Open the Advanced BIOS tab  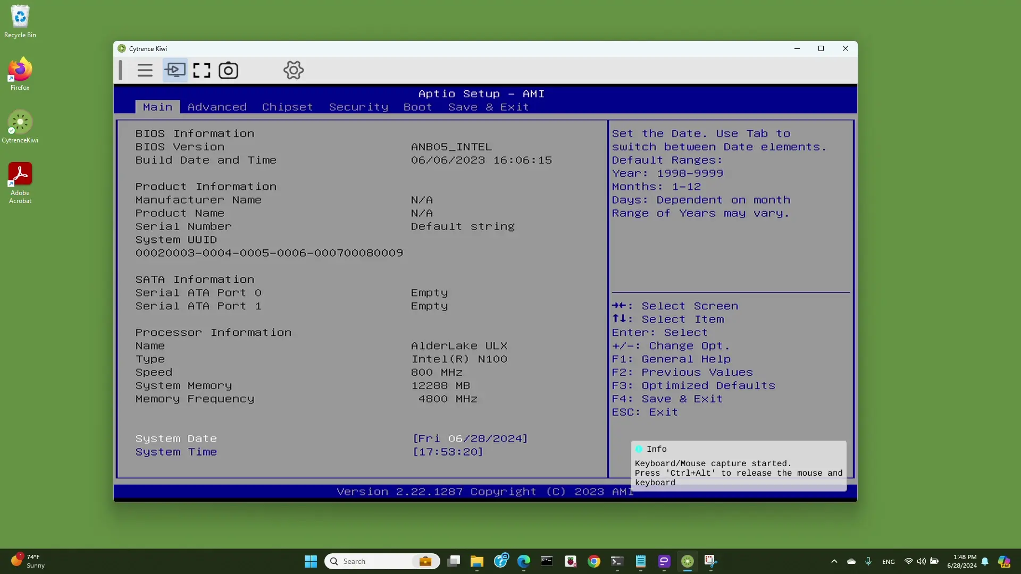click(x=217, y=107)
